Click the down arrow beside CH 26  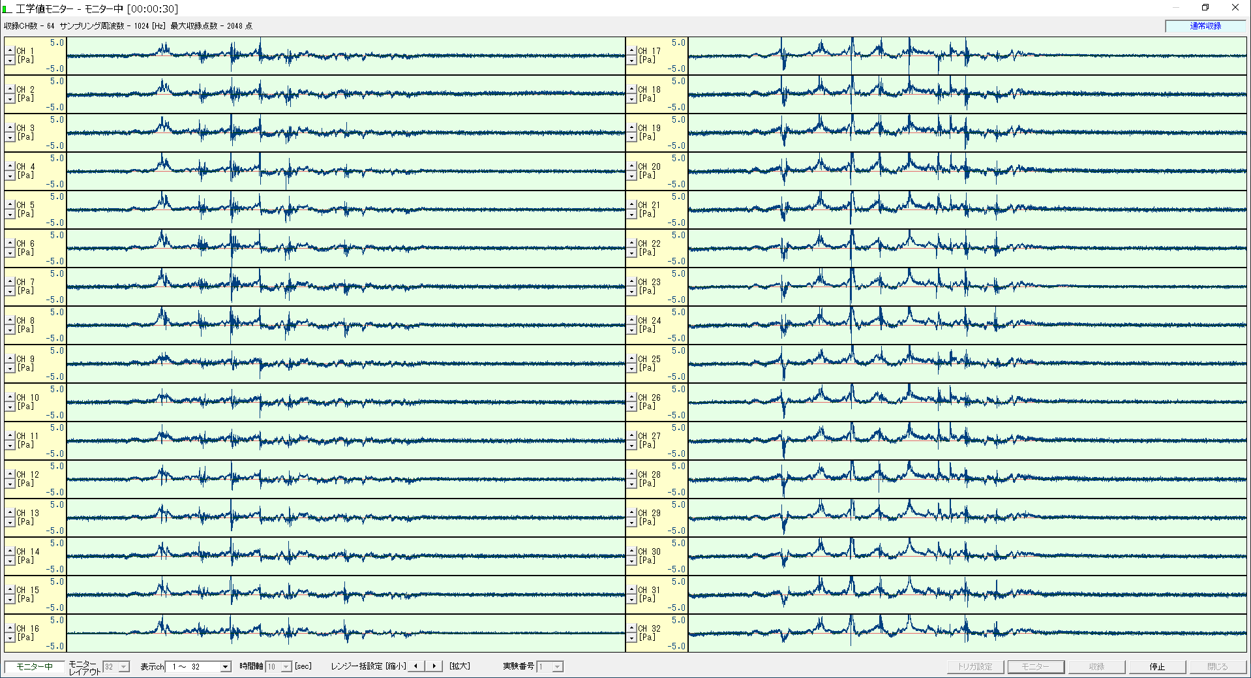point(631,407)
